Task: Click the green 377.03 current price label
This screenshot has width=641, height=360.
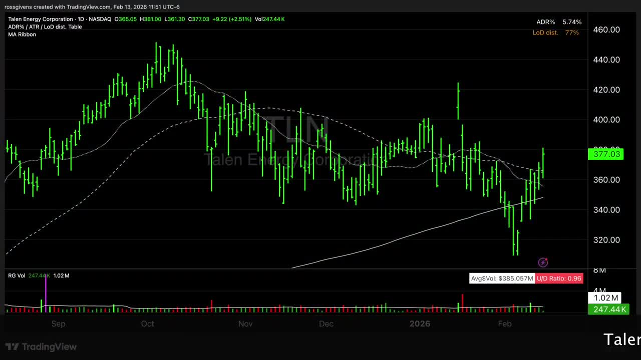Action: point(606,154)
